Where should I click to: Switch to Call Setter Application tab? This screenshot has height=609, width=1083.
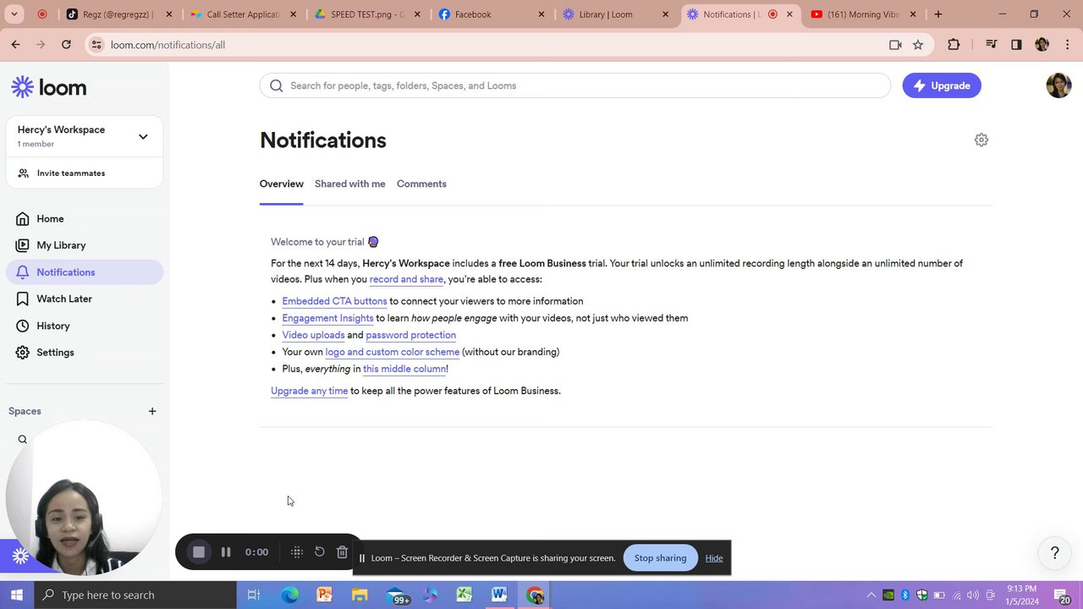pos(242,14)
